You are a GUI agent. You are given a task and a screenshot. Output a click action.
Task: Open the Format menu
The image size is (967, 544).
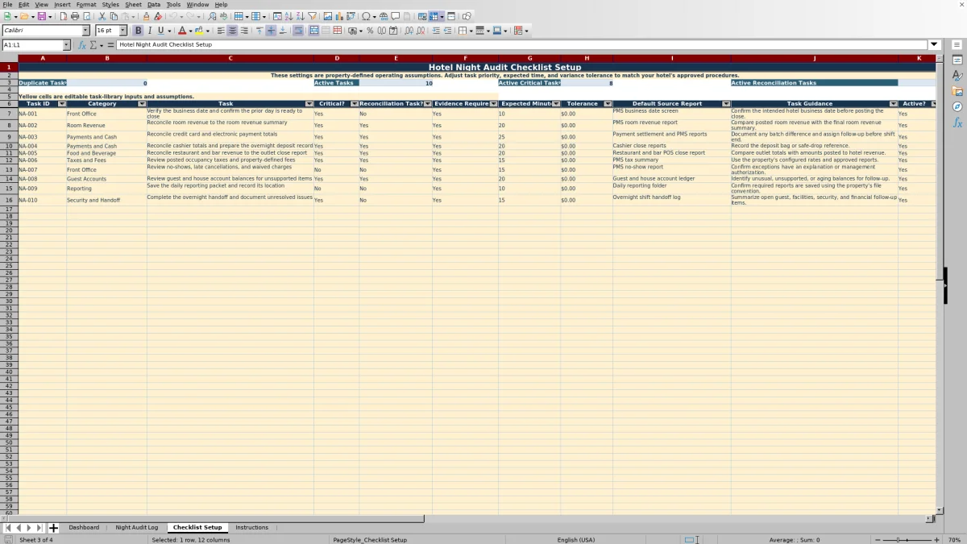pos(86,5)
